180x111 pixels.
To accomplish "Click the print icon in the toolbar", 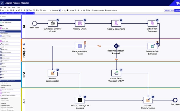I will coord(13,10).
